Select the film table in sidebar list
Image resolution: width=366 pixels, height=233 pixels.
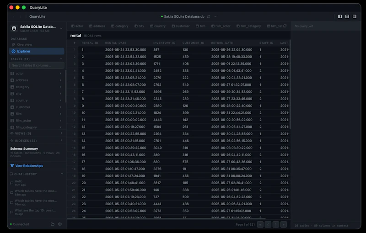coord(36,114)
